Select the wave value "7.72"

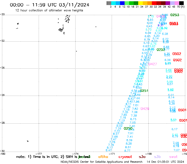pyautogui.click(x=117, y=131)
